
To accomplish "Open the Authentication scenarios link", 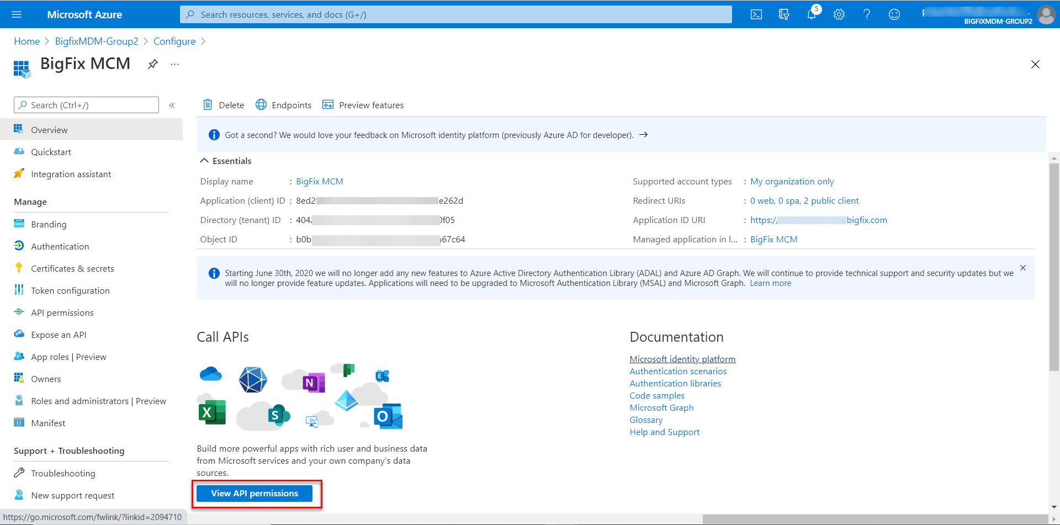I will 678,371.
